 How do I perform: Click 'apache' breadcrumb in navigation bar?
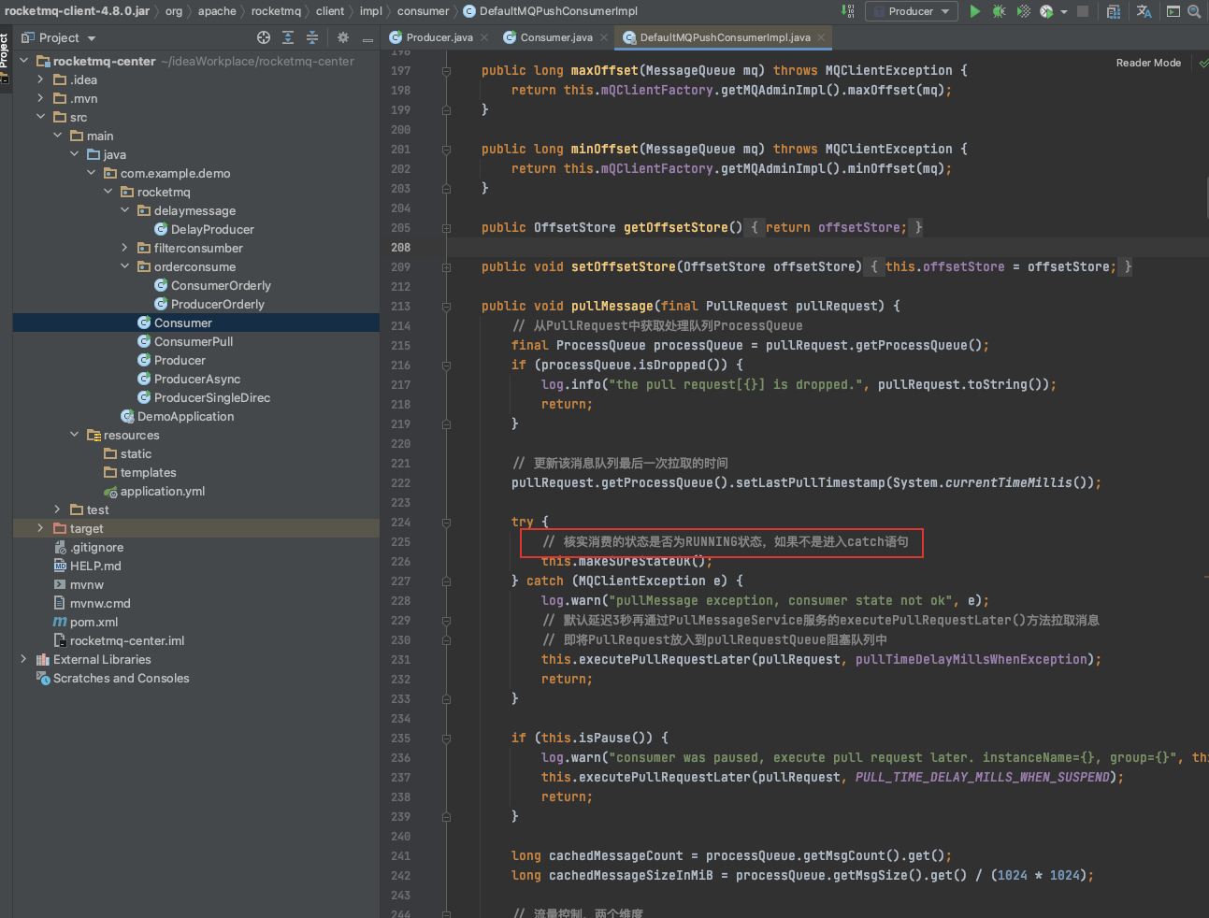(x=217, y=11)
